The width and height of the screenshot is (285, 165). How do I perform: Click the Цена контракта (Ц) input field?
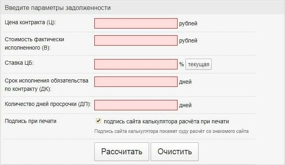136,23
